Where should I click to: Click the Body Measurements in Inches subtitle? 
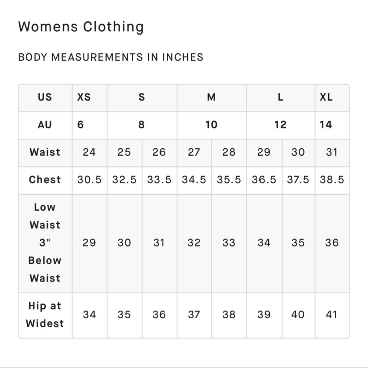[111, 57]
